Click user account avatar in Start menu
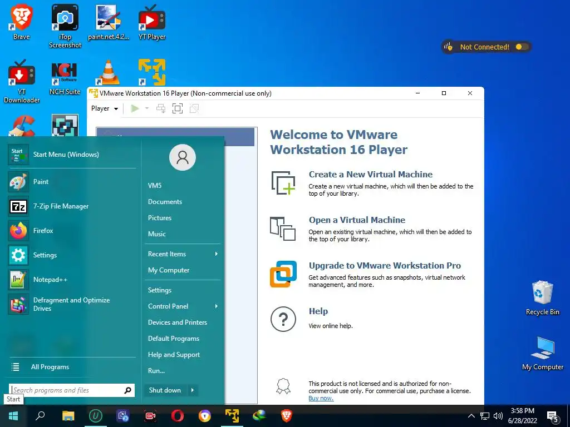Image resolution: width=570 pixels, height=427 pixels. (x=183, y=157)
